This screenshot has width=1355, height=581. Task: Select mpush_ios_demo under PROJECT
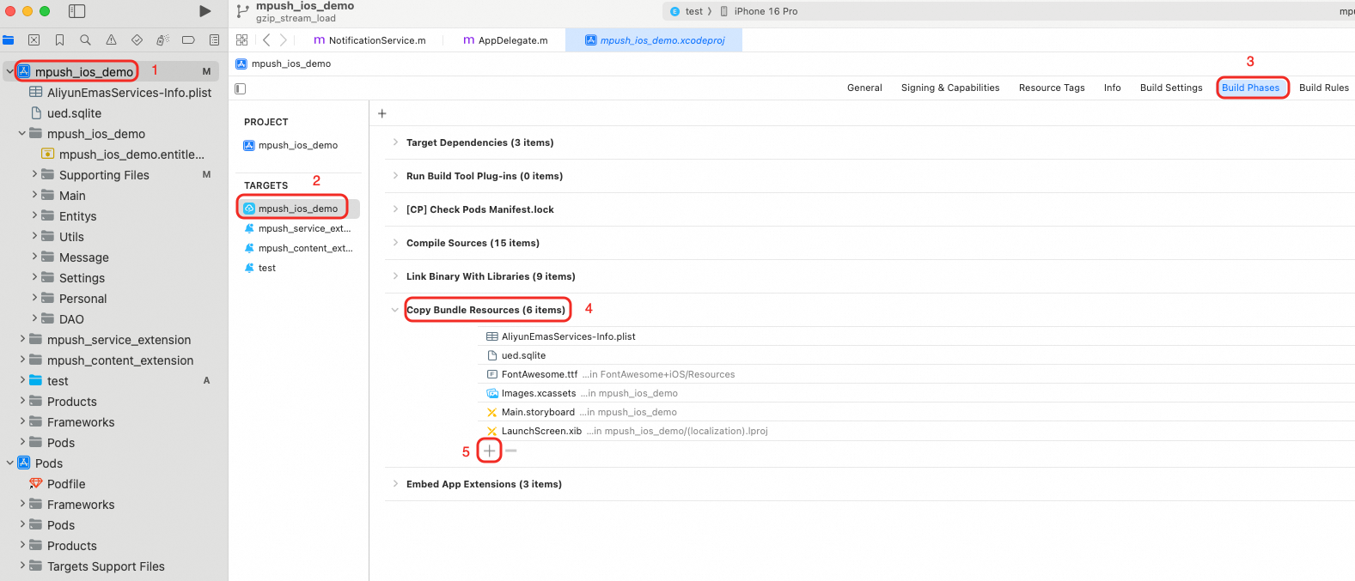[297, 145]
